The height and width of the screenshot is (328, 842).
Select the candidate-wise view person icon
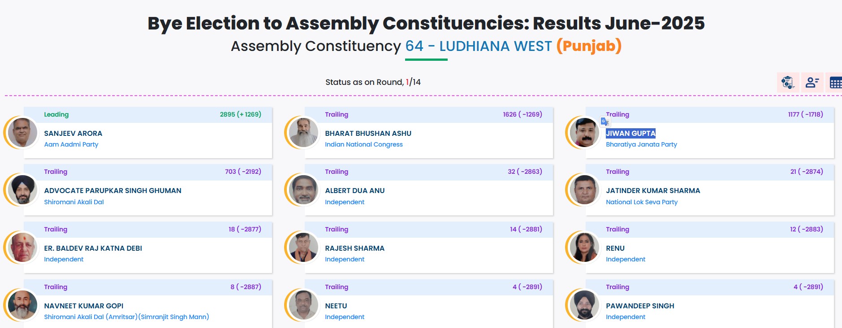(x=812, y=82)
